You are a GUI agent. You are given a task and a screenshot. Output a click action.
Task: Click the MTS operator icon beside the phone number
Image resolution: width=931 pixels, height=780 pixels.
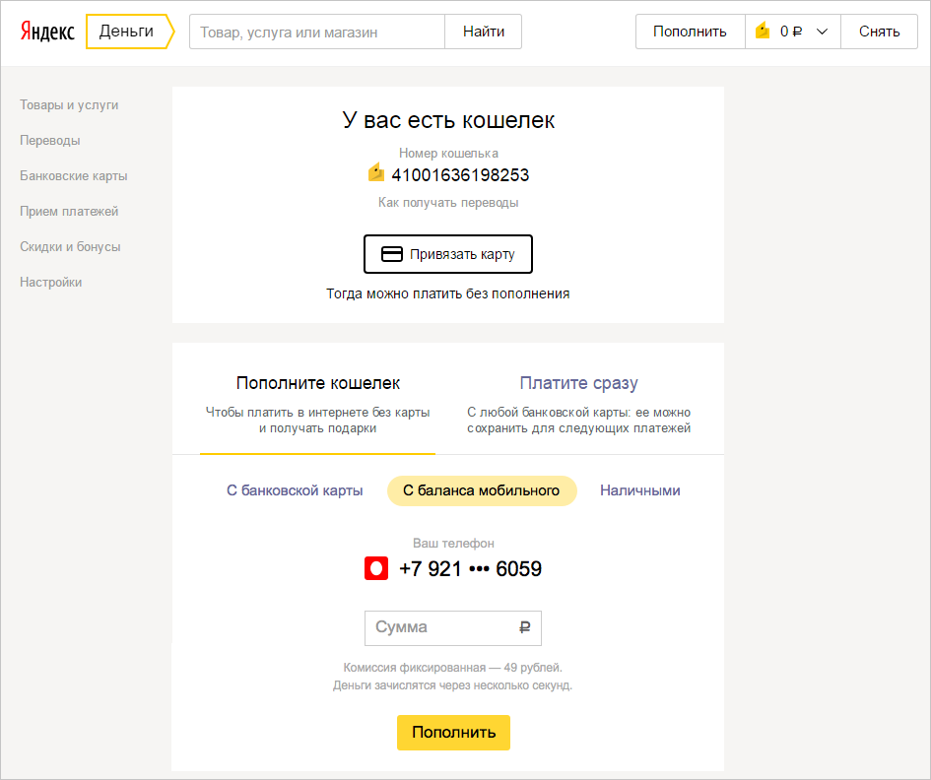375,568
